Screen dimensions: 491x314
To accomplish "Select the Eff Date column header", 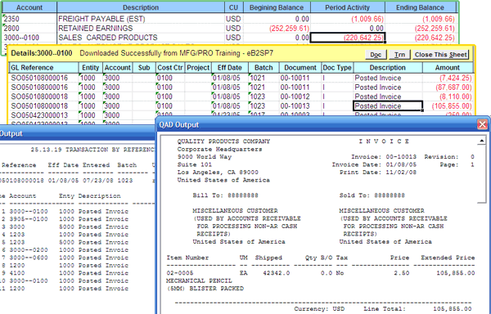I will pos(229,68).
